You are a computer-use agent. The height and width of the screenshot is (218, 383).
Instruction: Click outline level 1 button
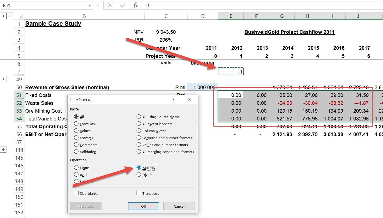coord(3,16)
